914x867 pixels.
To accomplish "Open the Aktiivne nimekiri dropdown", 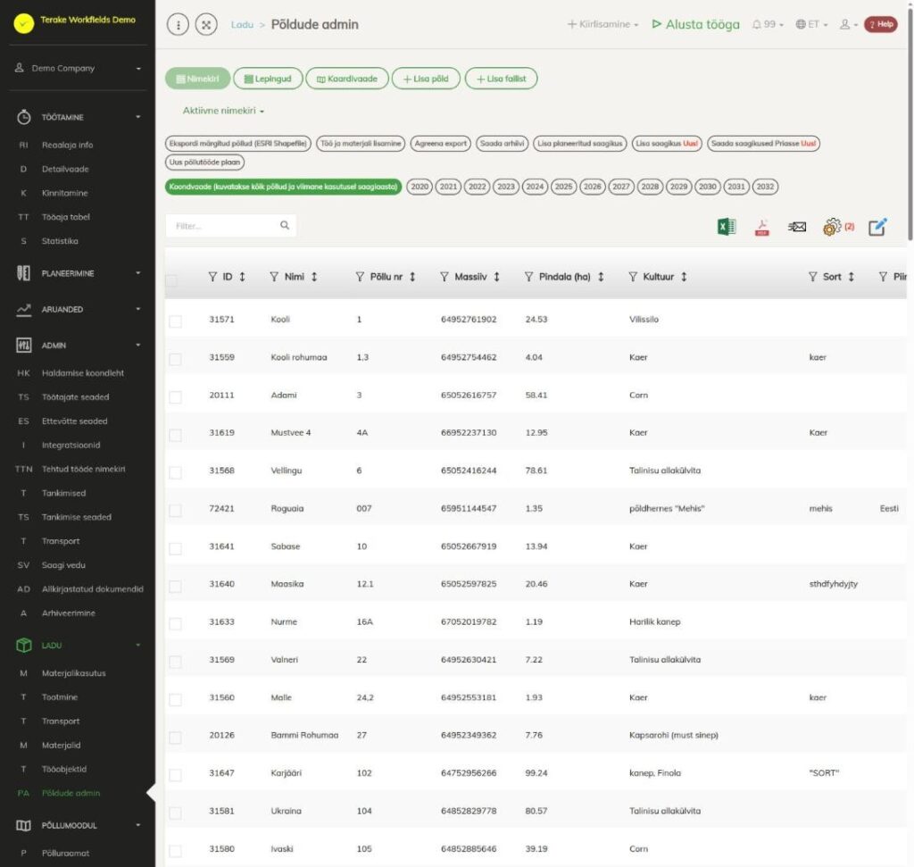I will (x=223, y=111).
